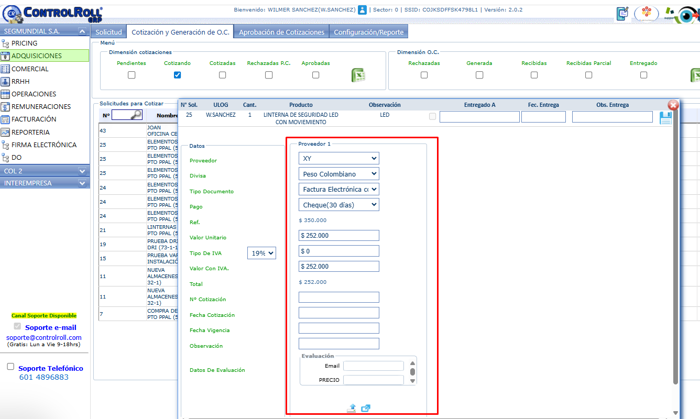Image resolution: width=700 pixels, height=419 pixels.
Task: Open the blue external link icon
Action: pos(366,409)
